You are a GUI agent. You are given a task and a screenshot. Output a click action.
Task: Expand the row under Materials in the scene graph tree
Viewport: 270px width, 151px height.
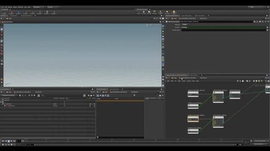pyautogui.click(x=5, y=106)
